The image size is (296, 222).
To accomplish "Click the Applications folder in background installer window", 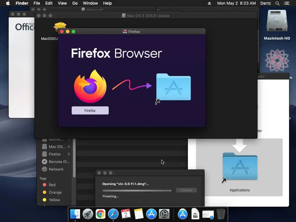I will pos(240,166).
